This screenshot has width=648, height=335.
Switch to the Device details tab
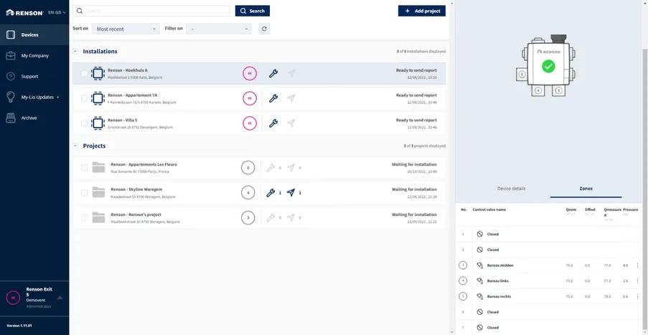512,189
